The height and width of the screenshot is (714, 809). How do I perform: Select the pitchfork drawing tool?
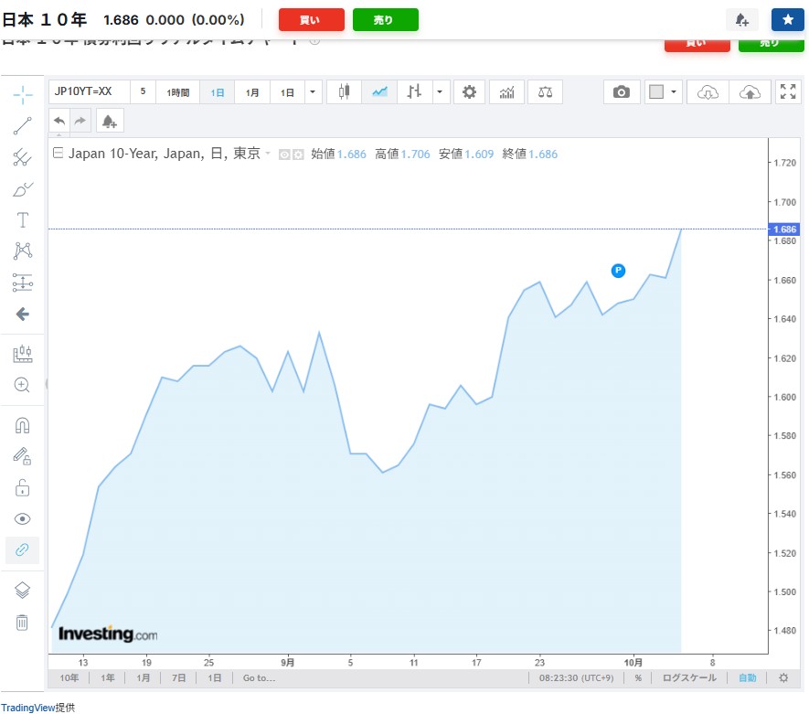tap(23, 157)
